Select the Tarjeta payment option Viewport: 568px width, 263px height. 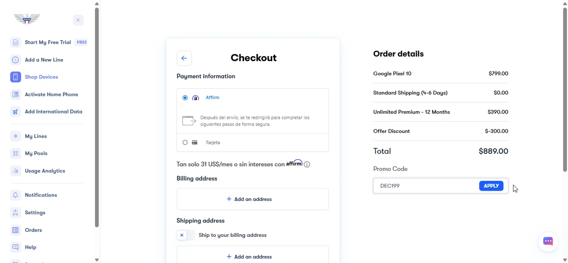(x=185, y=143)
